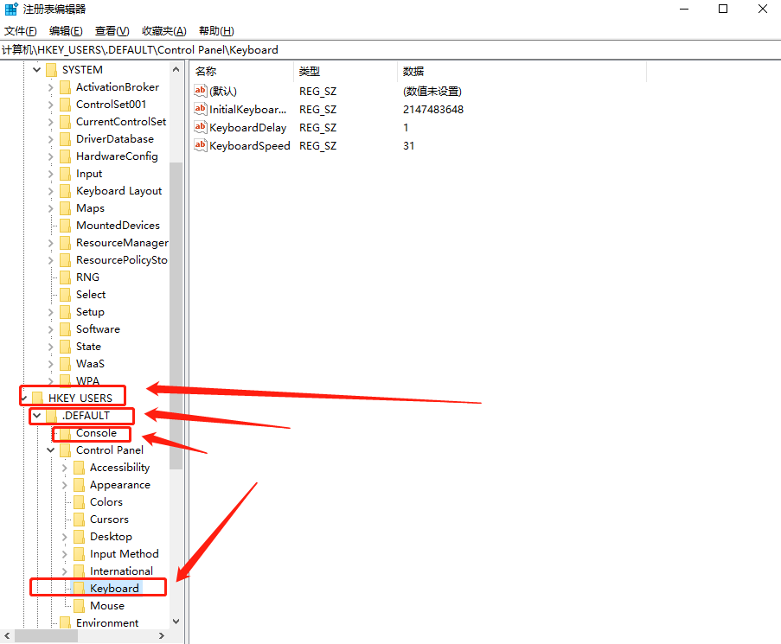
Task: Click the ab icon beside InitialKeyboa... value
Action: click(199, 109)
